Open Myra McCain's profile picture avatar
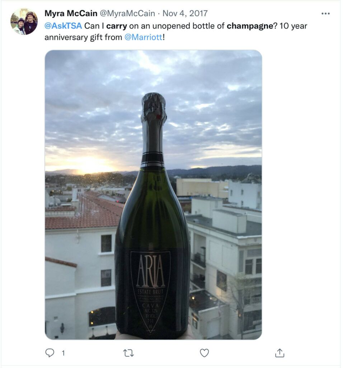Image resolution: width=343 pixels, height=368 pixels. click(24, 22)
